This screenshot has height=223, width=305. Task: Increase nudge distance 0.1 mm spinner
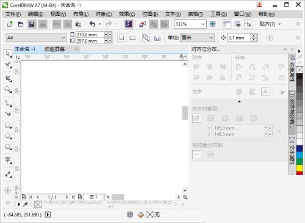coord(254,36)
